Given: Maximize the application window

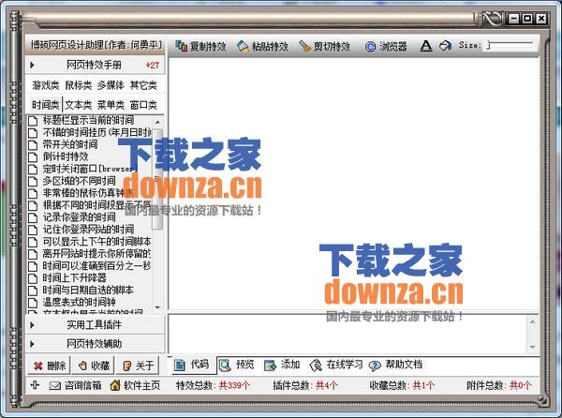Looking at the screenshot, I should coord(527,19).
